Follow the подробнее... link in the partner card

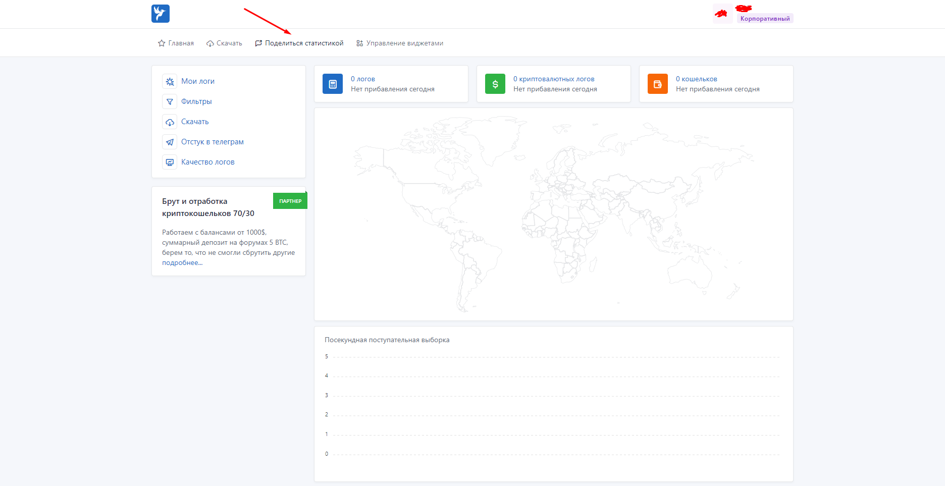pyautogui.click(x=182, y=263)
